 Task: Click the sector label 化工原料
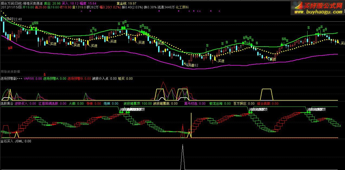(182, 7)
